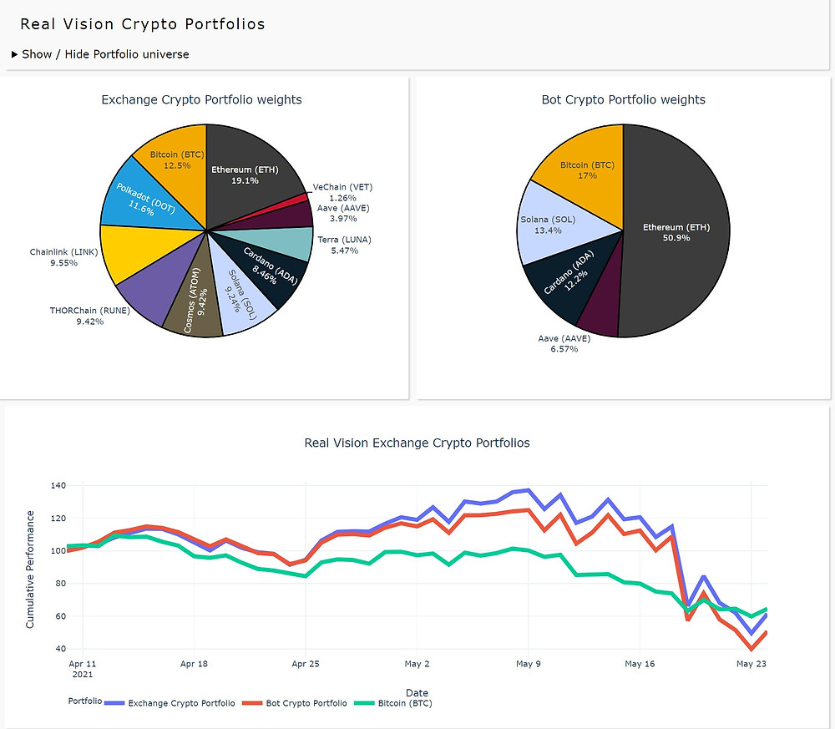Click the Cumulative Performance axis title

pyautogui.click(x=30, y=570)
